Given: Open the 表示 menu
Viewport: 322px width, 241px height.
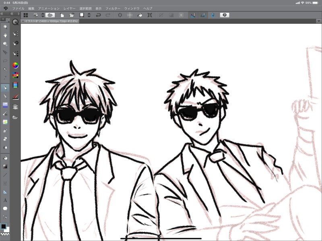Looking at the screenshot, I should [98, 8].
